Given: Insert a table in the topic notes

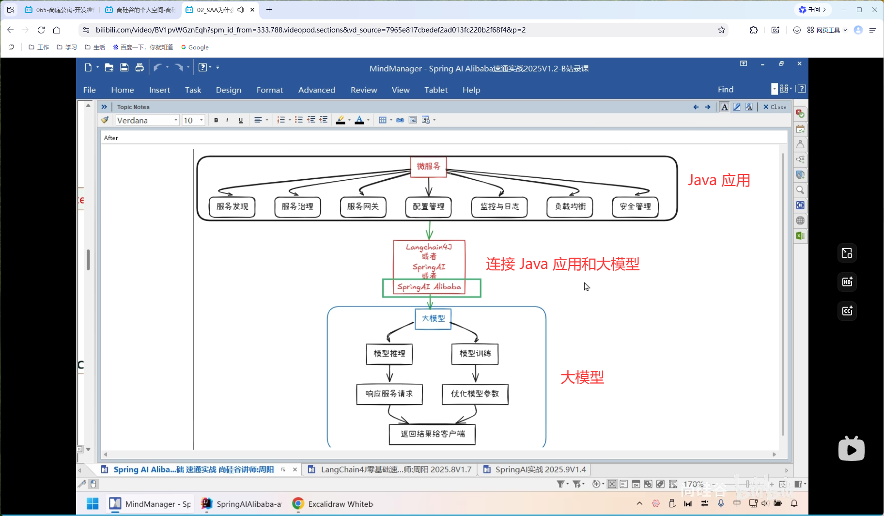Looking at the screenshot, I should coord(383,120).
